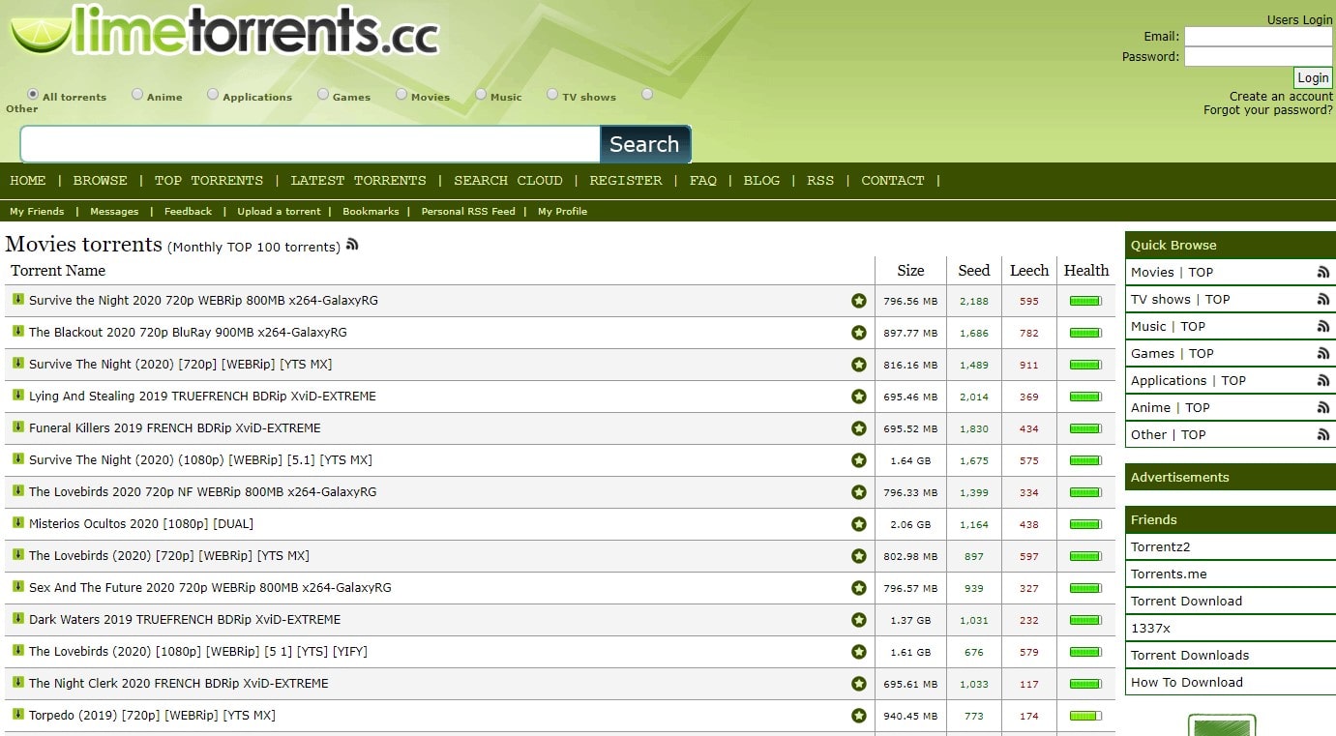The image size is (1336, 736).
Task: Select the All torrents radio button
Action: point(33,94)
